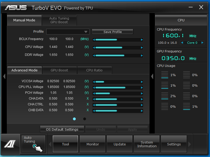Close the TurboV EVO window
210x157 pixels.
tap(201, 7)
